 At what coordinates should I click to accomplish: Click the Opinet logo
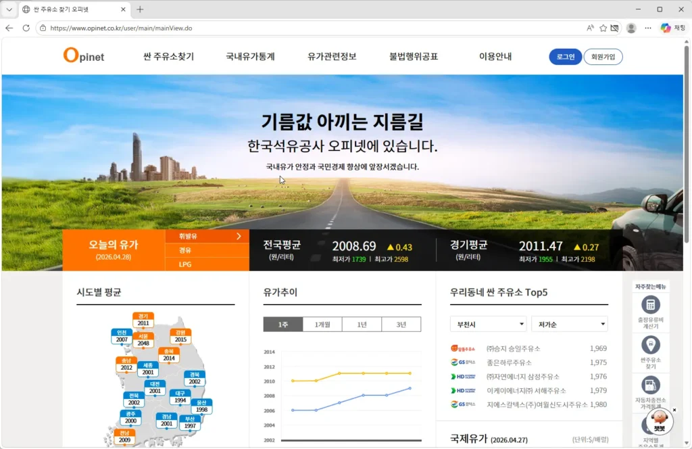pos(84,55)
